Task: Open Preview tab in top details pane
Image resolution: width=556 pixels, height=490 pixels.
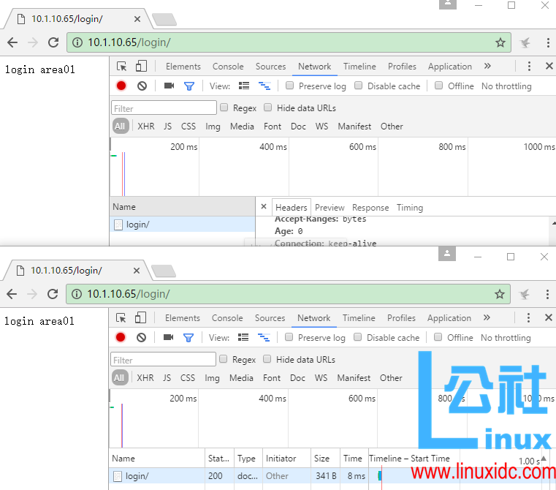Action: click(x=330, y=208)
